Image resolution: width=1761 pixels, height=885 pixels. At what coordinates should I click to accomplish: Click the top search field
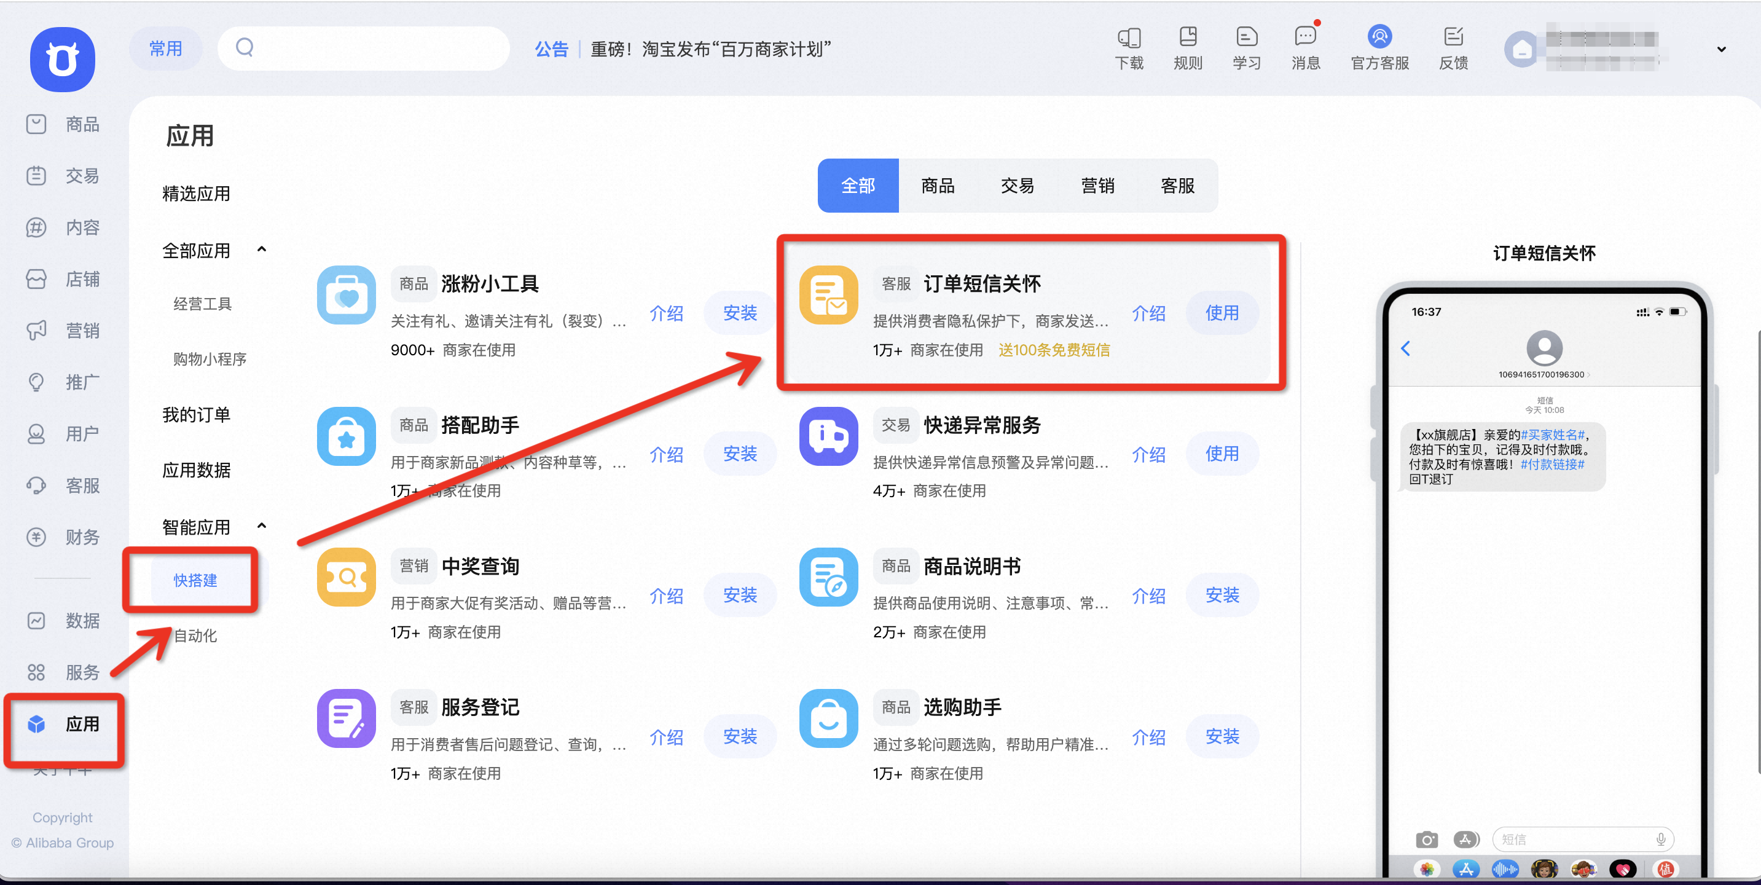[x=364, y=49]
